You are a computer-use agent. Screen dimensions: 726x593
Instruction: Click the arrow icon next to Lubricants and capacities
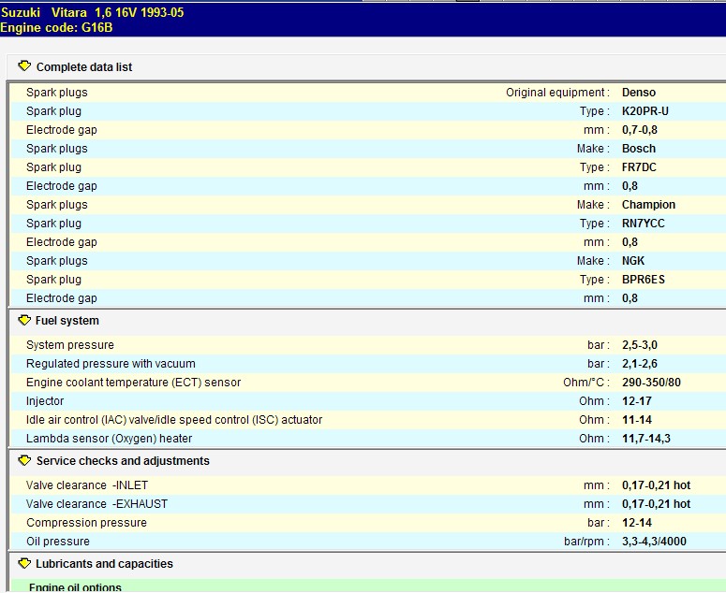pos(24,563)
